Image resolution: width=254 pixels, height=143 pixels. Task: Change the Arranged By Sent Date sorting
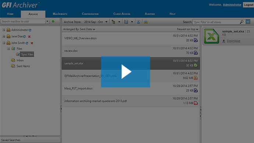(x=79, y=29)
